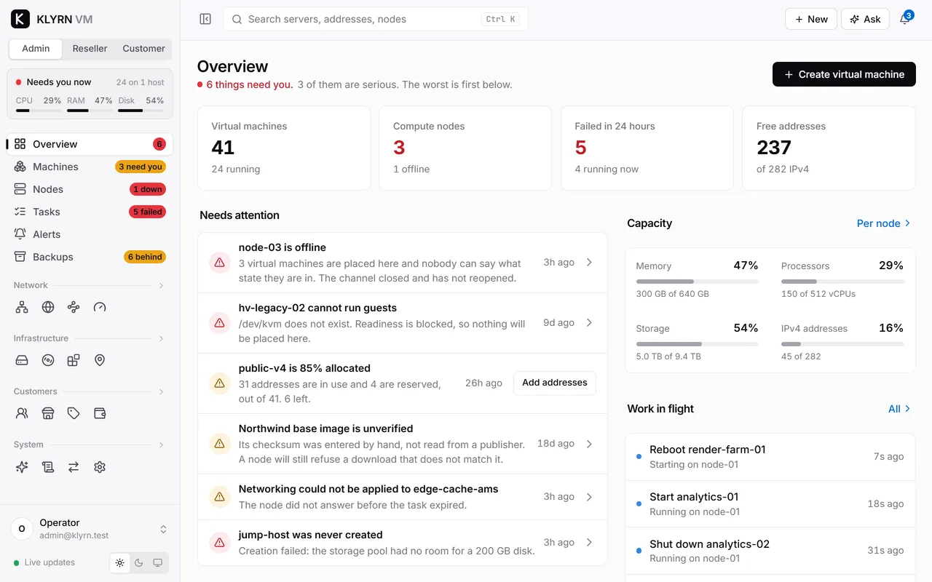Expand the Network section chevron
Viewport: 932px width, 582px height.
[161, 285]
